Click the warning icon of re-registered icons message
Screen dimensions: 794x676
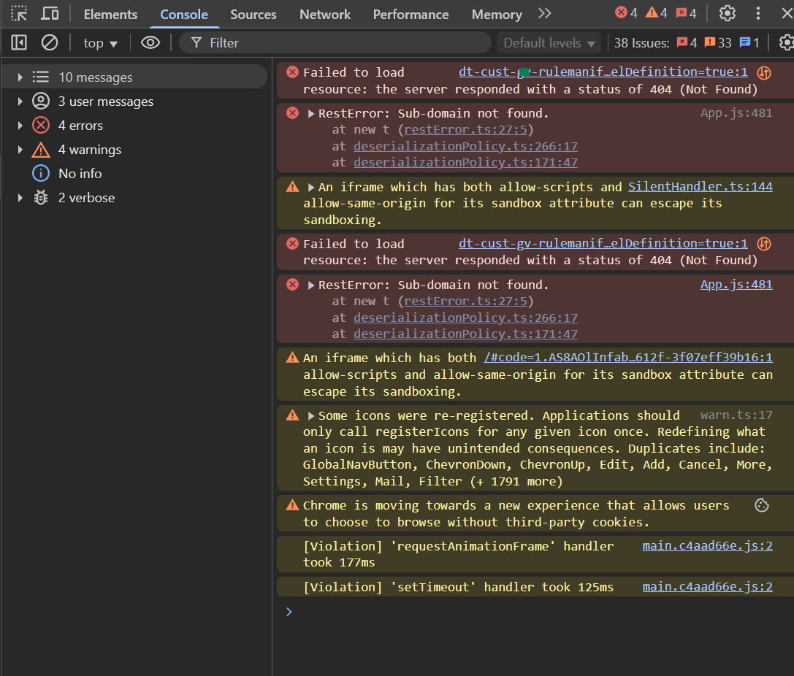293,415
